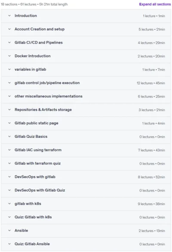The image size is (172, 252).
Task: Toggle the Ansible section open
Action: [x=86, y=230]
